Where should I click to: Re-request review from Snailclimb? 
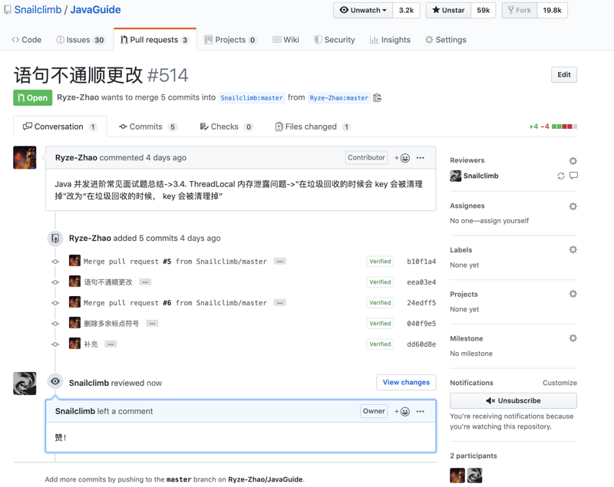point(560,176)
